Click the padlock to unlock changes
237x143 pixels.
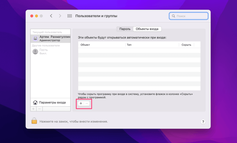click(34, 121)
